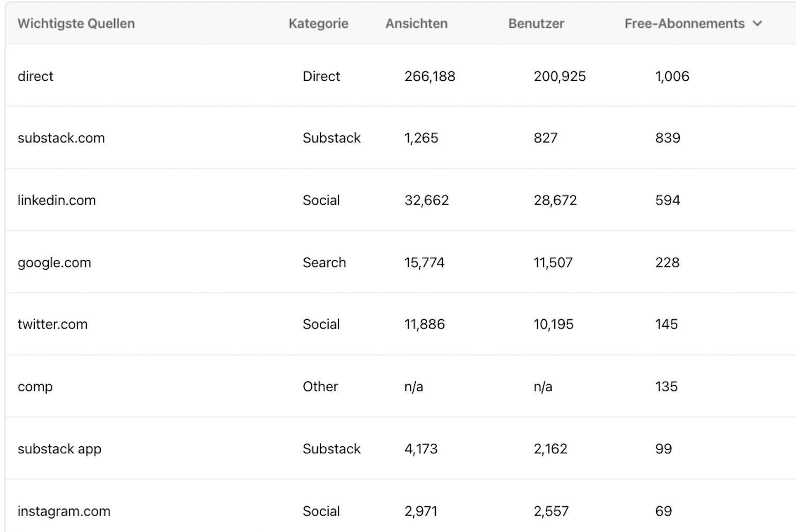Select the linkedin.com source entry
The height and width of the screenshot is (532, 796).
tap(57, 200)
